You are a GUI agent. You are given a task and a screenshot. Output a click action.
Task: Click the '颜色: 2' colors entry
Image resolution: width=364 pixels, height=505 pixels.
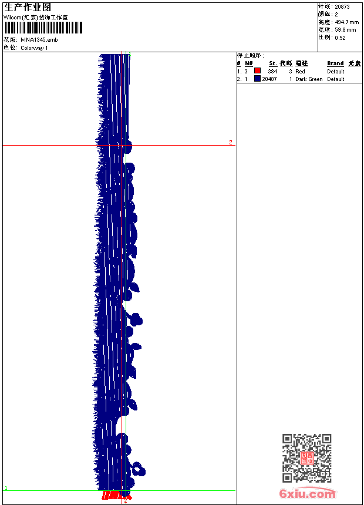328,14
